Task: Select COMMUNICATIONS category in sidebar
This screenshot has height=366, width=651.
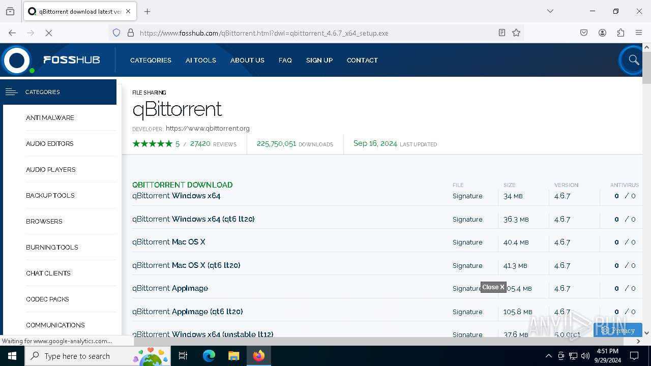Action: pos(55,325)
